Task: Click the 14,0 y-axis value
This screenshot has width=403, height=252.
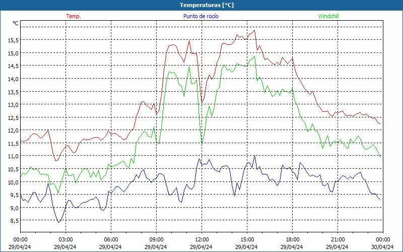Action: coord(13,79)
